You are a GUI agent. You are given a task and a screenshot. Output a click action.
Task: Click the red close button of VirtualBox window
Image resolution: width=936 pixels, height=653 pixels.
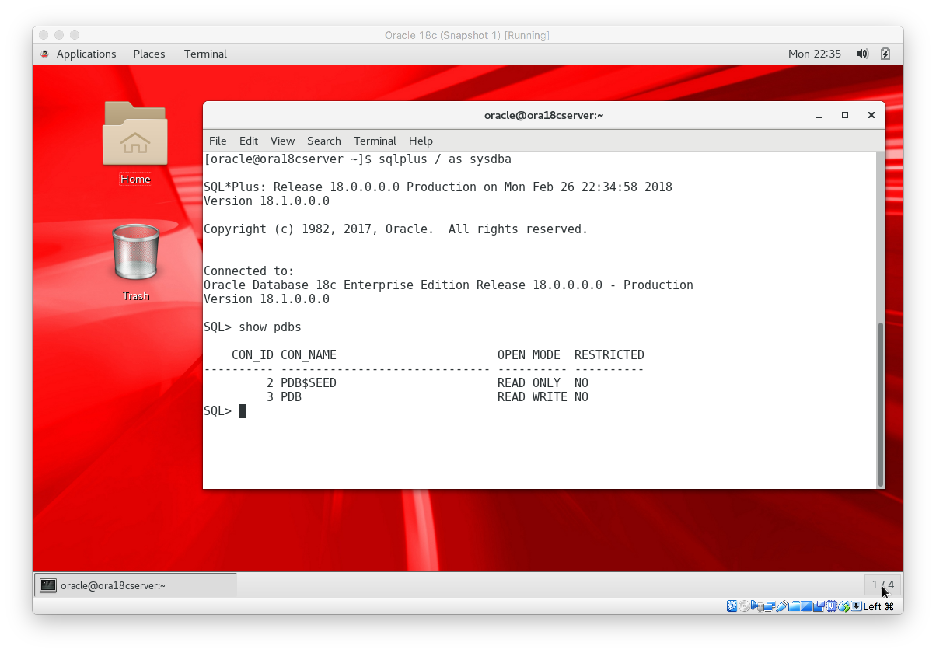click(x=44, y=35)
